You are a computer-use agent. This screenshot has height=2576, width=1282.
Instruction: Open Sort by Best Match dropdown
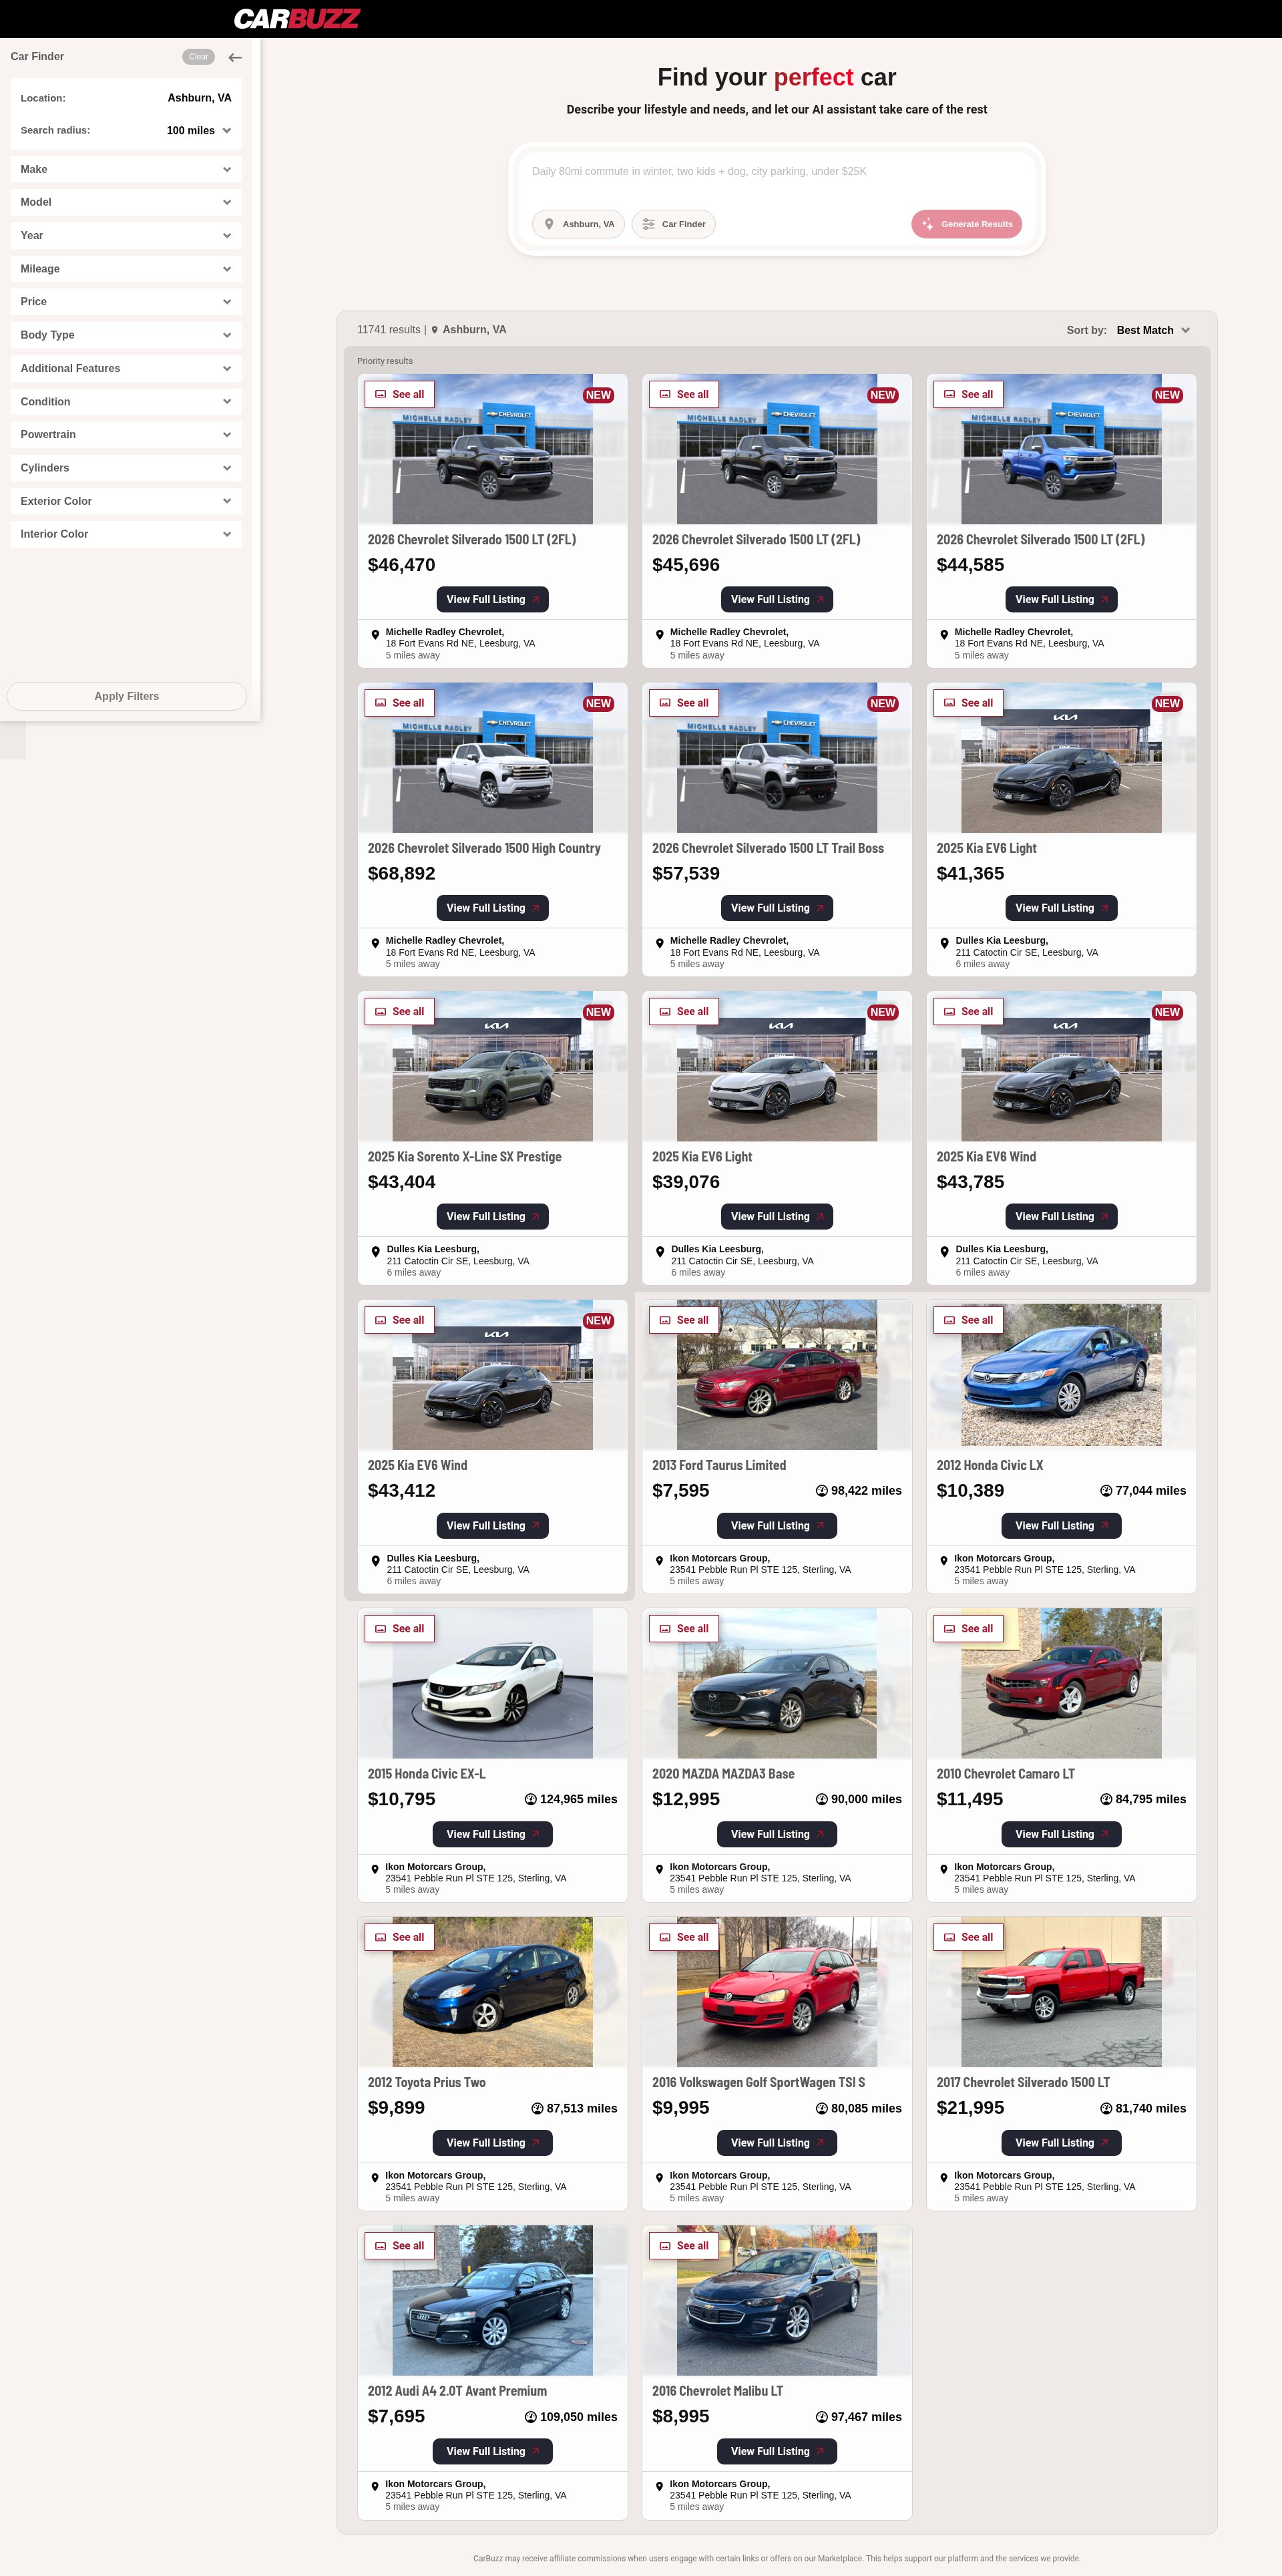tap(1153, 330)
